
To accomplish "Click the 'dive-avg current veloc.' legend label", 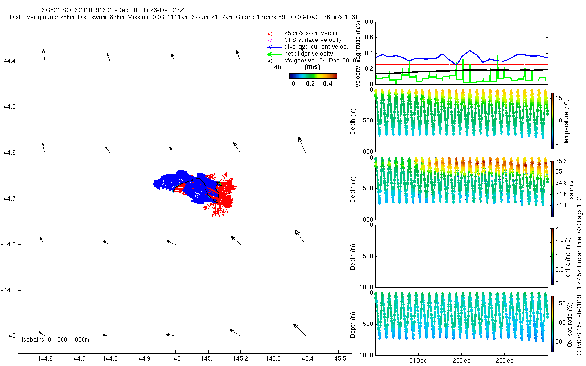I will coord(316,47).
